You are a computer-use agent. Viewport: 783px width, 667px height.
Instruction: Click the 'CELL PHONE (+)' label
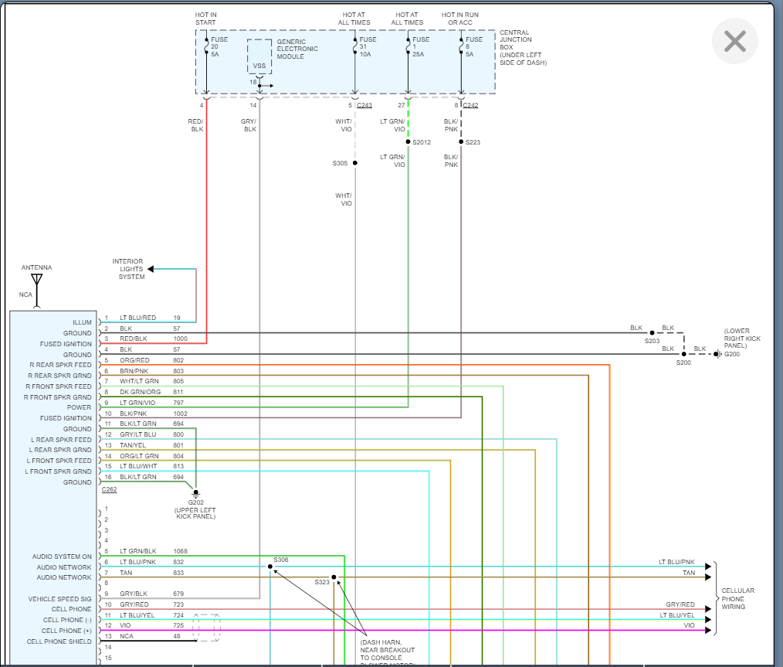pyautogui.click(x=66, y=631)
